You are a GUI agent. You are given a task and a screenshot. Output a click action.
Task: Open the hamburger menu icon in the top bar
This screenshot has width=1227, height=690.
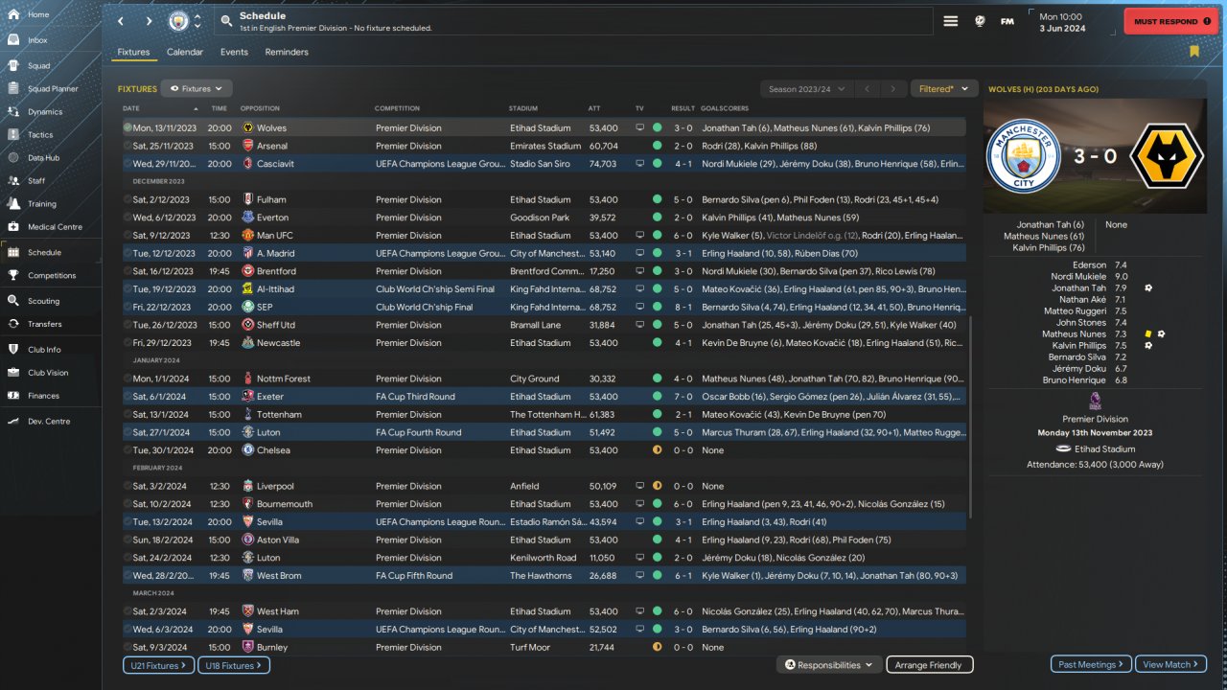click(x=951, y=21)
